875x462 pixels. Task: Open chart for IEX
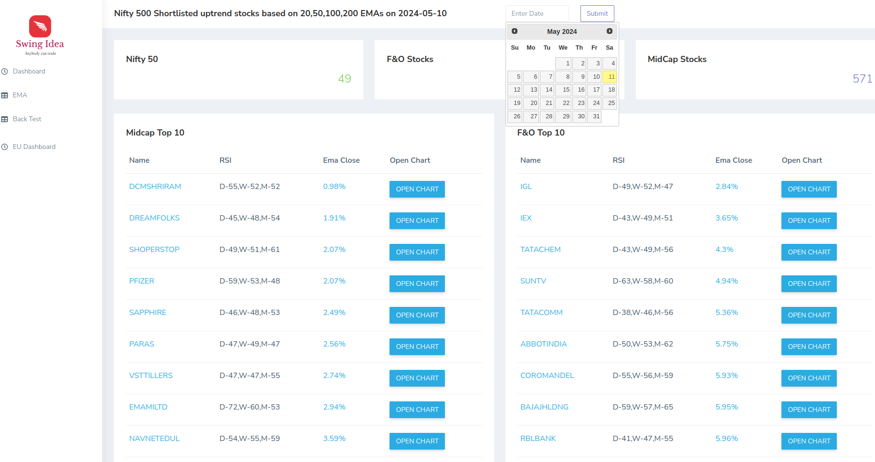pyautogui.click(x=809, y=220)
